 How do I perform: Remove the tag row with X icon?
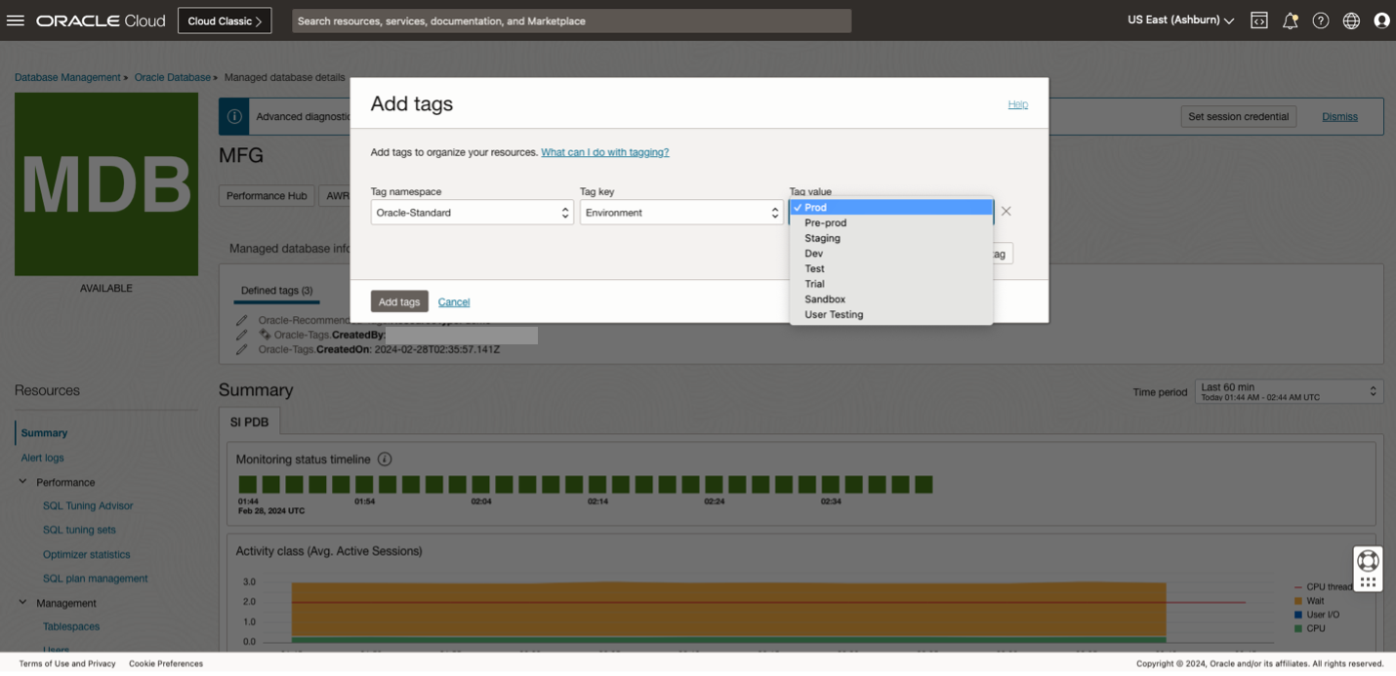tap(1006, 212)
